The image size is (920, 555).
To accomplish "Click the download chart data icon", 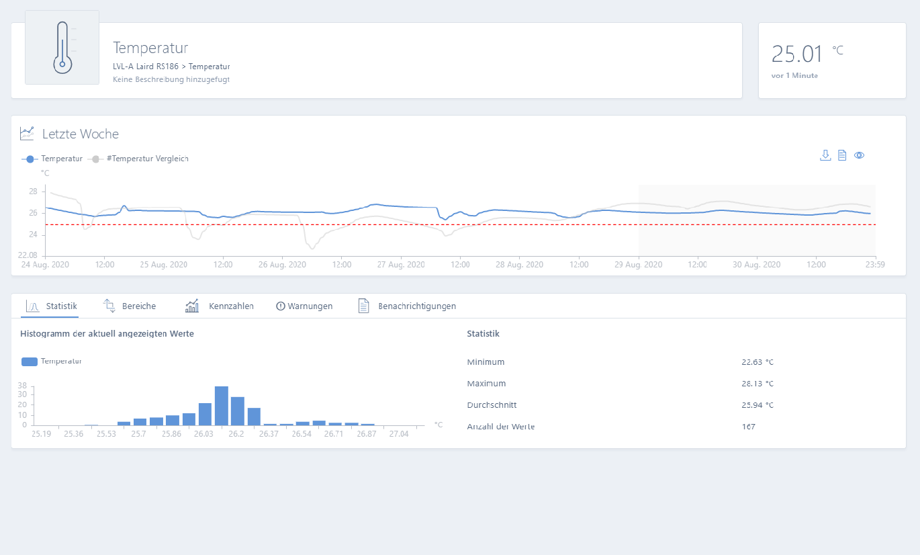I will [x=825, y=155].
